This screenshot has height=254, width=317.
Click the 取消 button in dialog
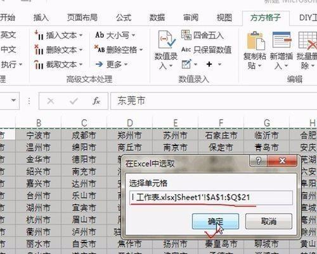269,221
